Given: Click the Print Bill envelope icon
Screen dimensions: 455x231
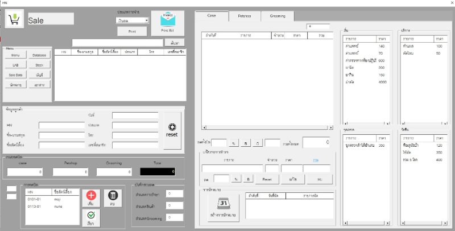Looking at the screenshot, I should [167, 21].
